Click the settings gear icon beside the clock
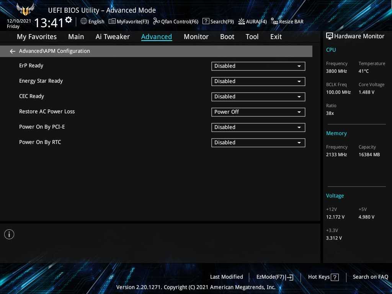392x294 pixels. (69, 20)
